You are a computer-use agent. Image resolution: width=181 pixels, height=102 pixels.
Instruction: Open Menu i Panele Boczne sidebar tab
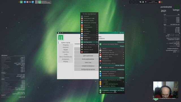[x=66, y=57]
